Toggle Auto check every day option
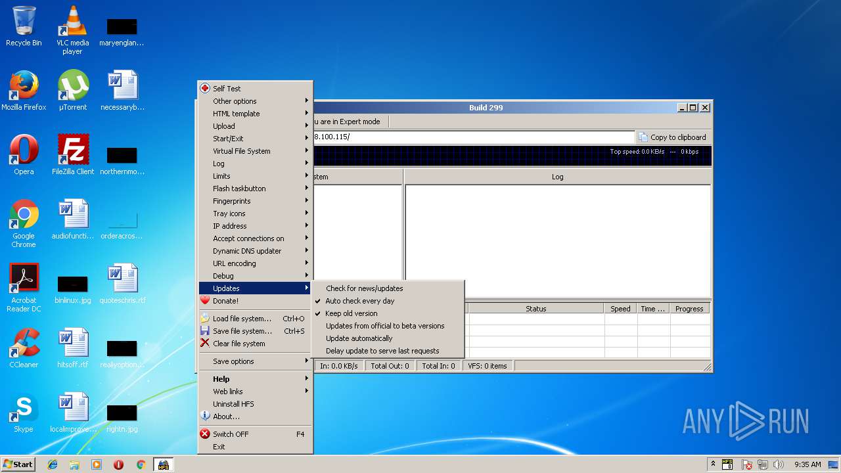Image resolution: width=841 pixels, height=473 pixels. [x=388, y=301]
